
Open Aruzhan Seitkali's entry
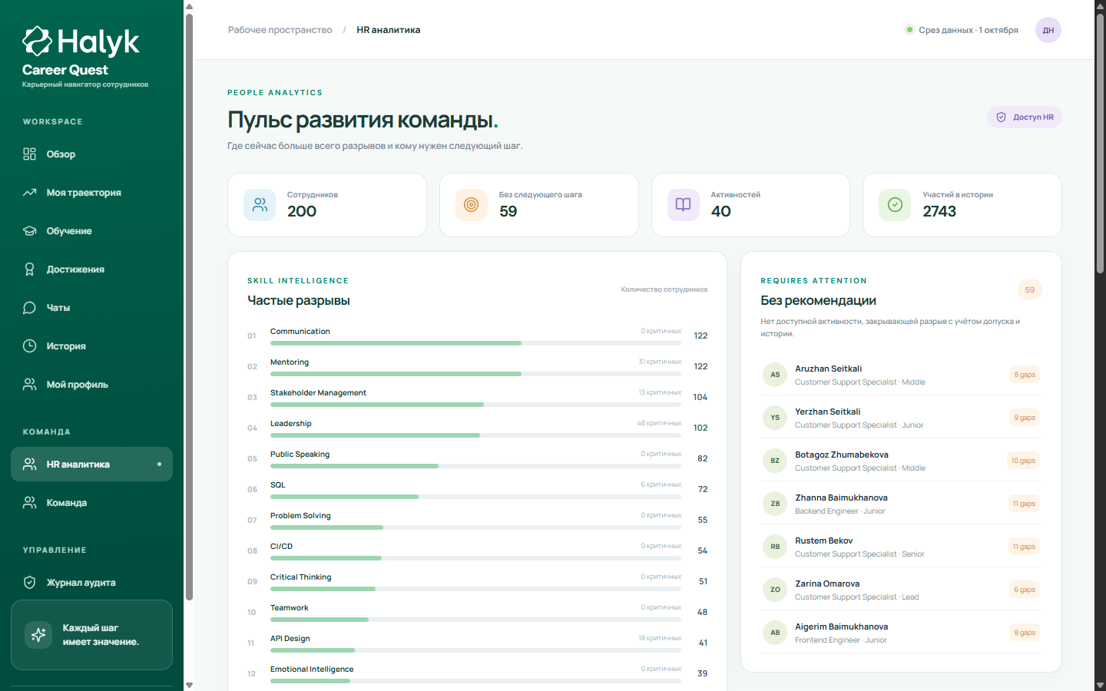point(901,375)
